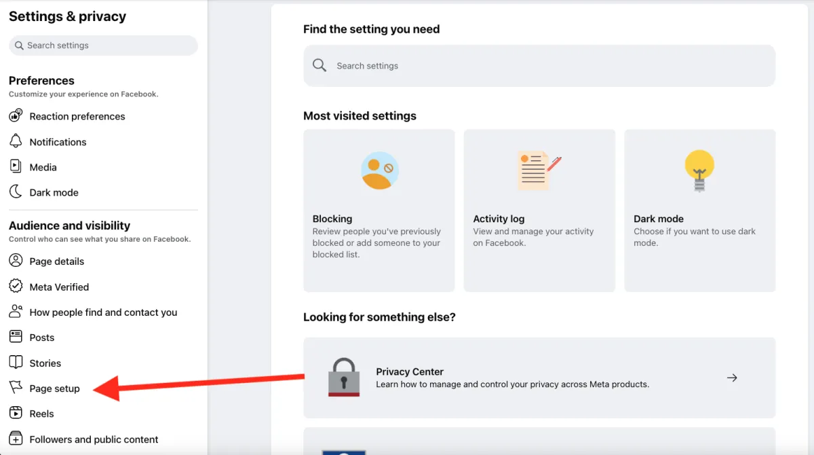Click the magnifier icon in sidebar search
This screenshot has width=814, height=455.
[x=19, y=45]
